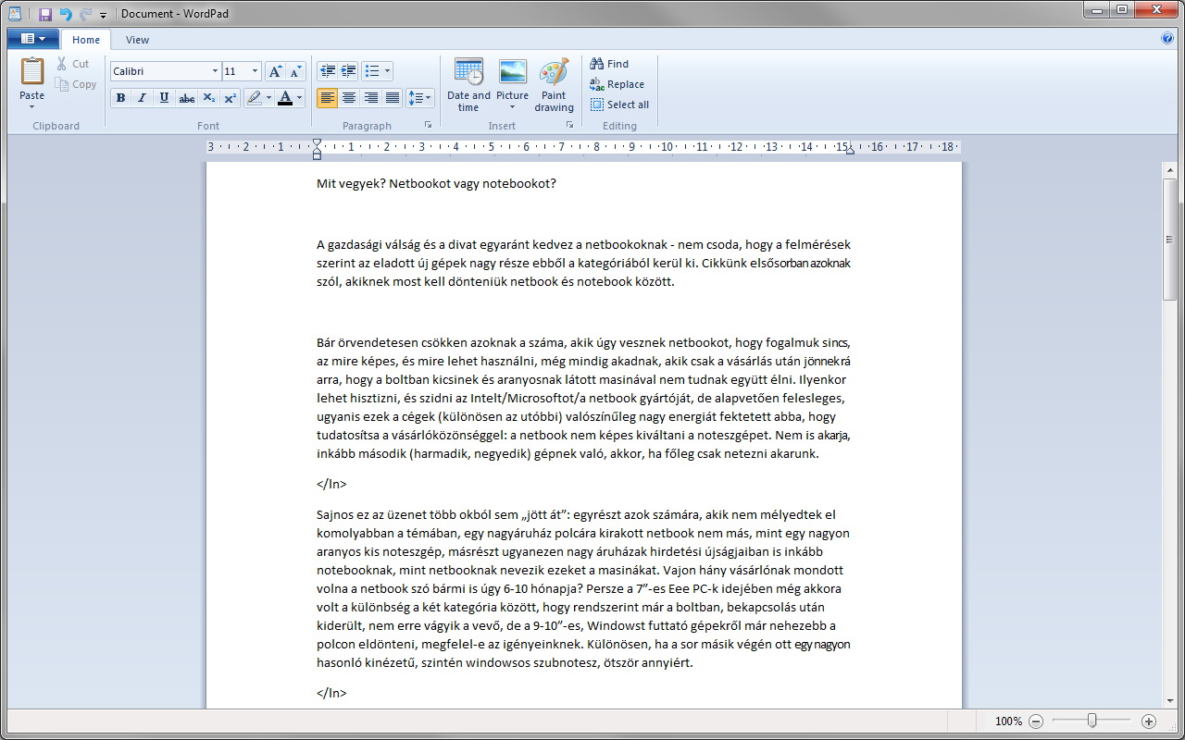Image resolution: width=1185 pixels, height=740 pixels.
Task: Click the Redo arrow in title bar
Action: click(x=85, y=14)
